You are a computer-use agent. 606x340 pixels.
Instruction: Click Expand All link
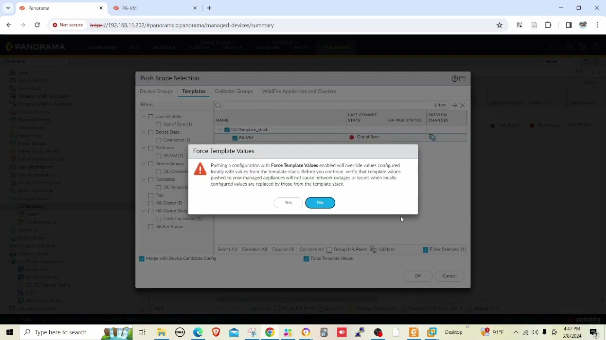(283, 249)
